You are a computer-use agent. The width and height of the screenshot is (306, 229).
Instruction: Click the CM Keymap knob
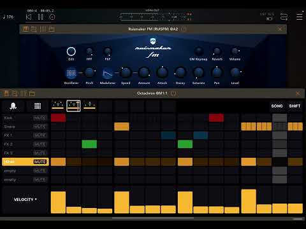[198, 51]
